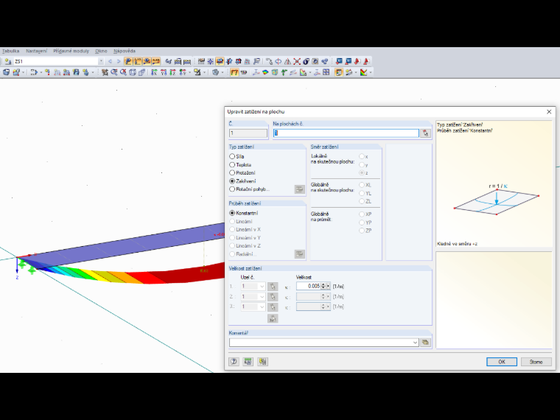560x420 pixels.
Task: Click the last highlighted icon in orange group
Action: (156, 61)
